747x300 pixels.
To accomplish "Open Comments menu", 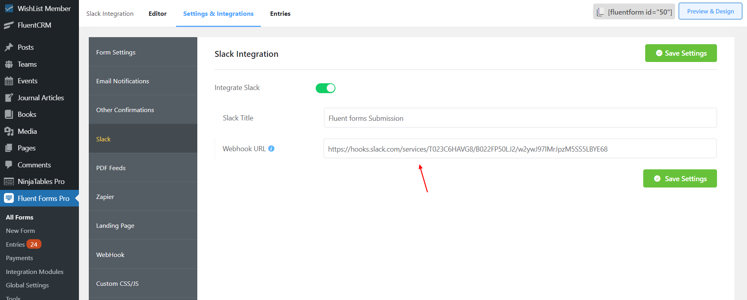I will click(x=39, y=165).
